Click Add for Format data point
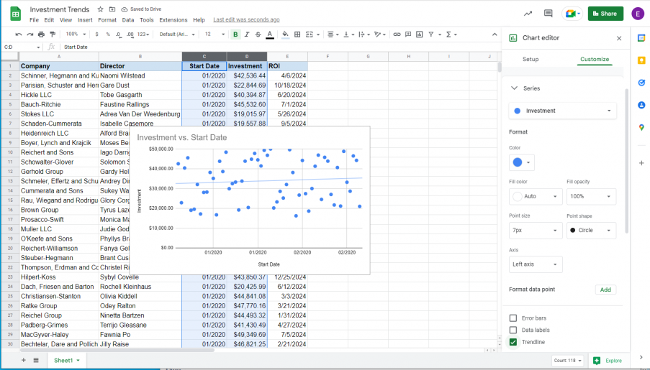This screenshot has height=370, width=650. [605, 290]
